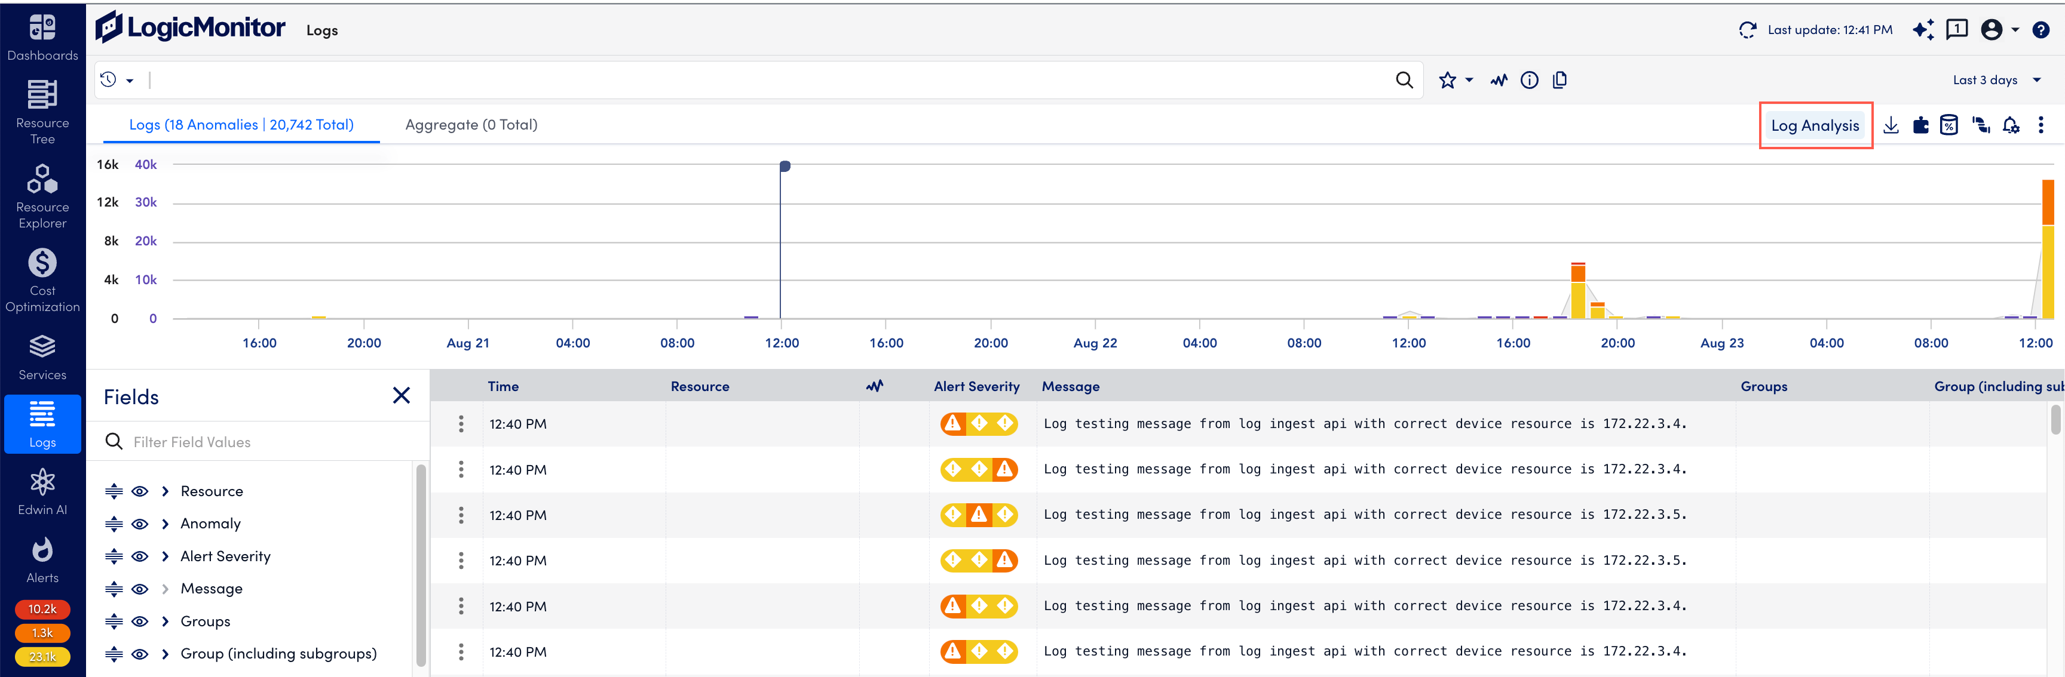Toggle visibility of Message field
This screenshot has width=2065, height=677.
tap(139, 590)
